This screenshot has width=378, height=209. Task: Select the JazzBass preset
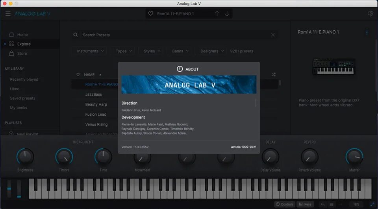tap(94, 94)
